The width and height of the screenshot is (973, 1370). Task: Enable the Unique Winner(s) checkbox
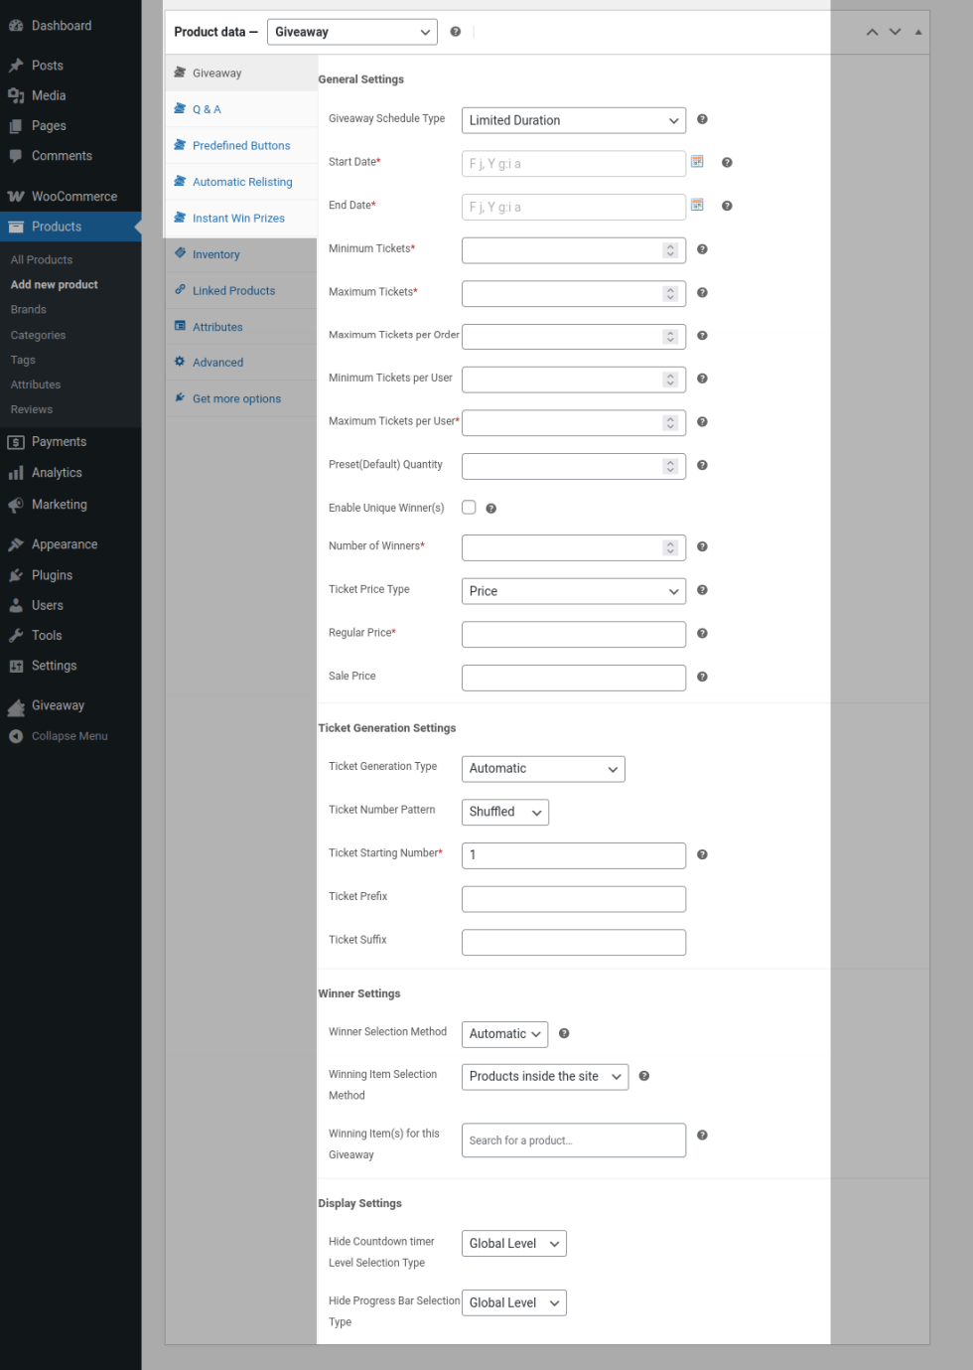coord(469,508)
